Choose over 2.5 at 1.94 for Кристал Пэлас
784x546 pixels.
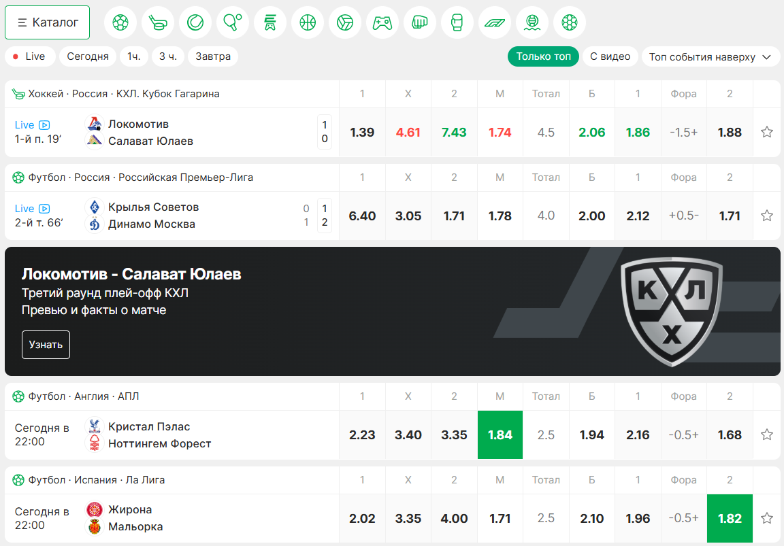(591, 434)
